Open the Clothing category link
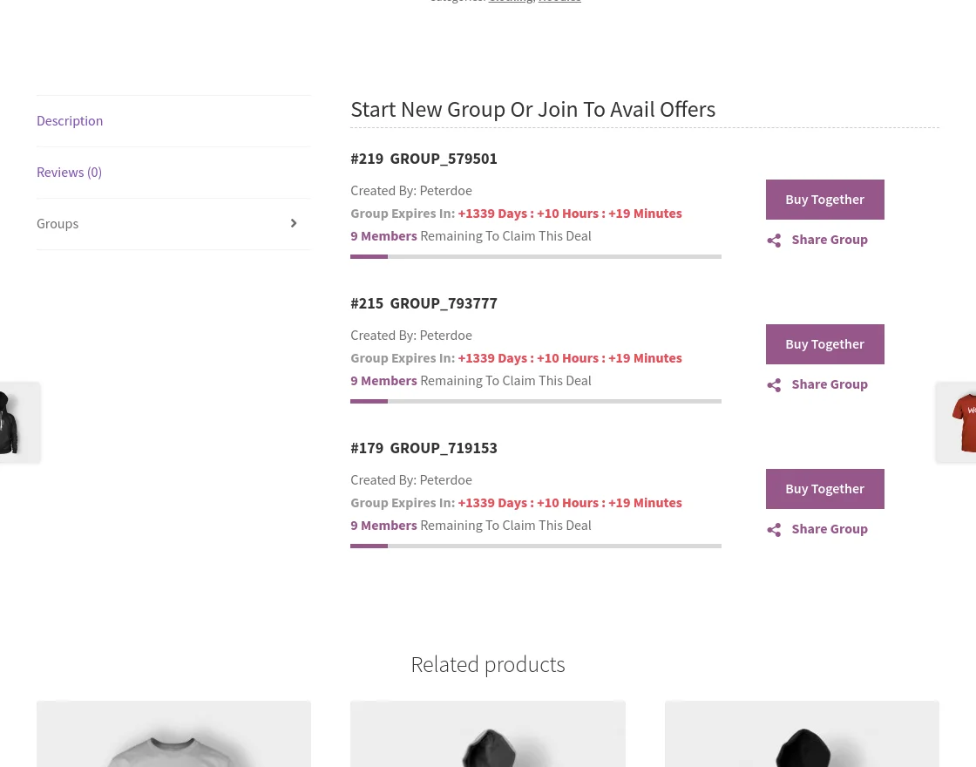 pyautogui.click(x=511, y=2)
